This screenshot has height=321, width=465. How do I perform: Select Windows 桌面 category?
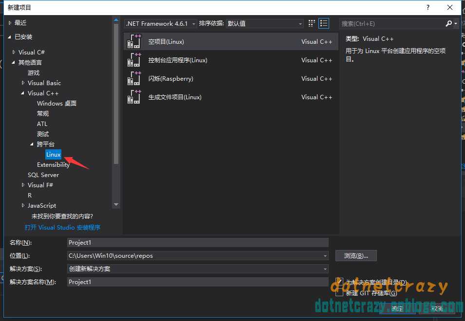56,103
